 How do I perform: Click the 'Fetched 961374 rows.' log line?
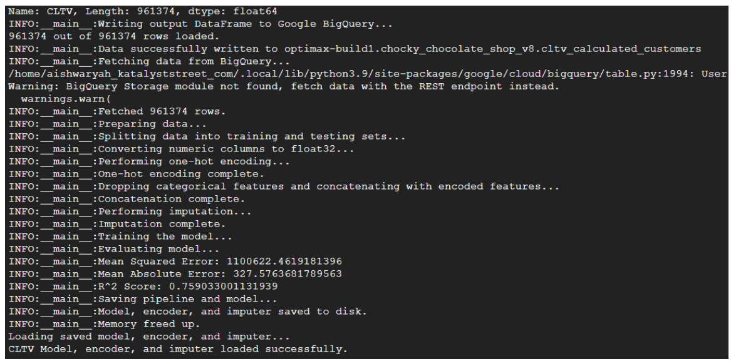point(117,111)
